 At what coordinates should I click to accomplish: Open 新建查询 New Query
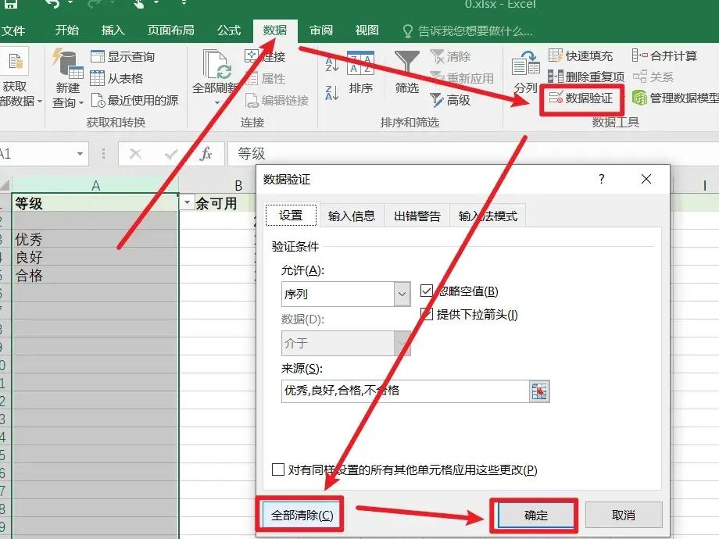(68, 78)
